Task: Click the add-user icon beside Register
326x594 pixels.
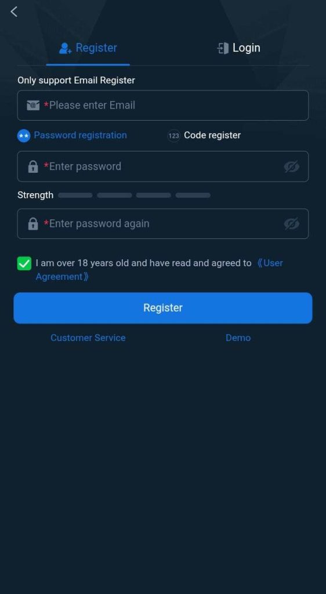Action: pyautogui.click(x=65, y=48)
